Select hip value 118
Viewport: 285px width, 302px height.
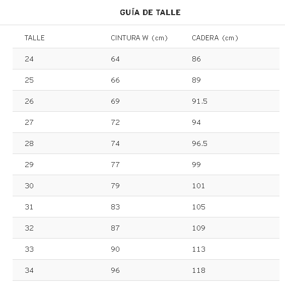[x=199, y=271]
